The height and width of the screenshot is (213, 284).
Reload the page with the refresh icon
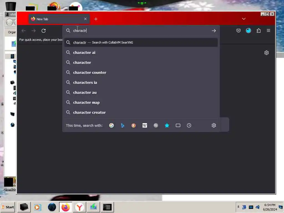point(44,31)
